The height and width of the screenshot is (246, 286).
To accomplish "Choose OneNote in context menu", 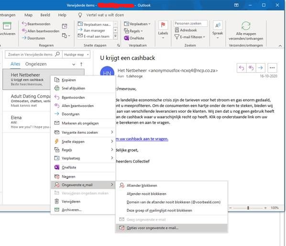I will tap(83, 168).
